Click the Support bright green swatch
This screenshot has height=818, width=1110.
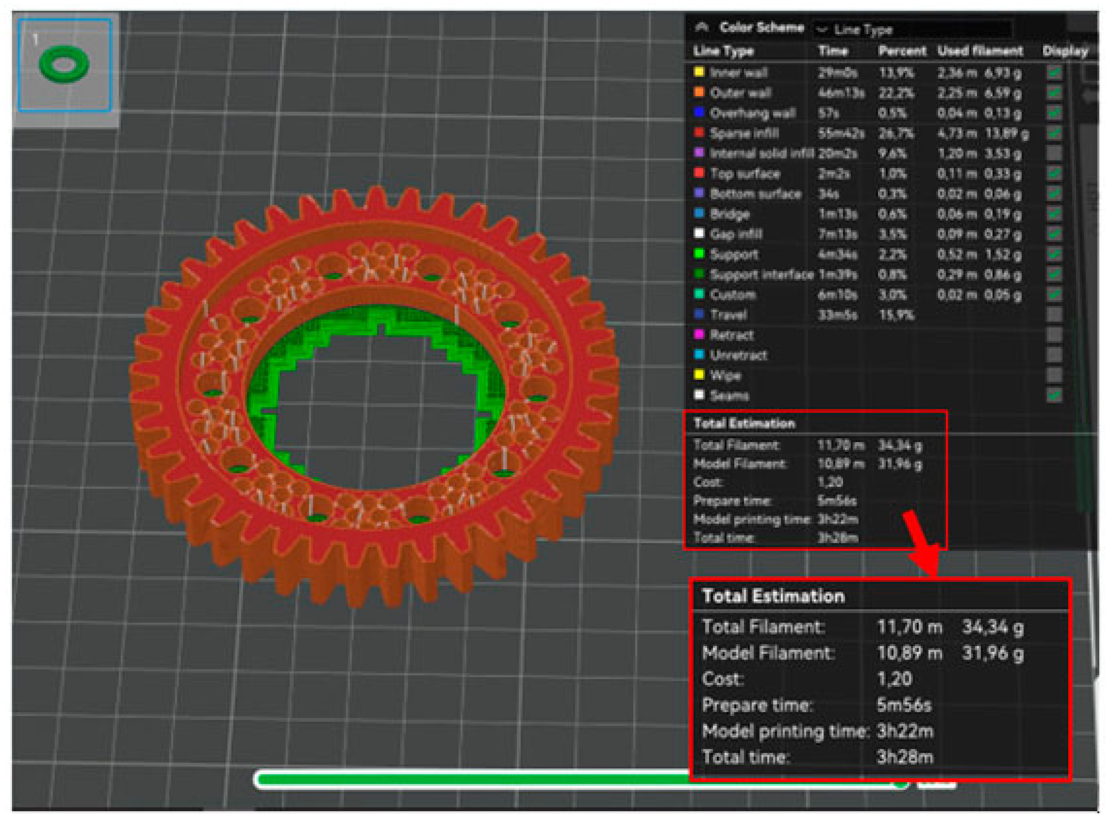(x=699, y=254)
